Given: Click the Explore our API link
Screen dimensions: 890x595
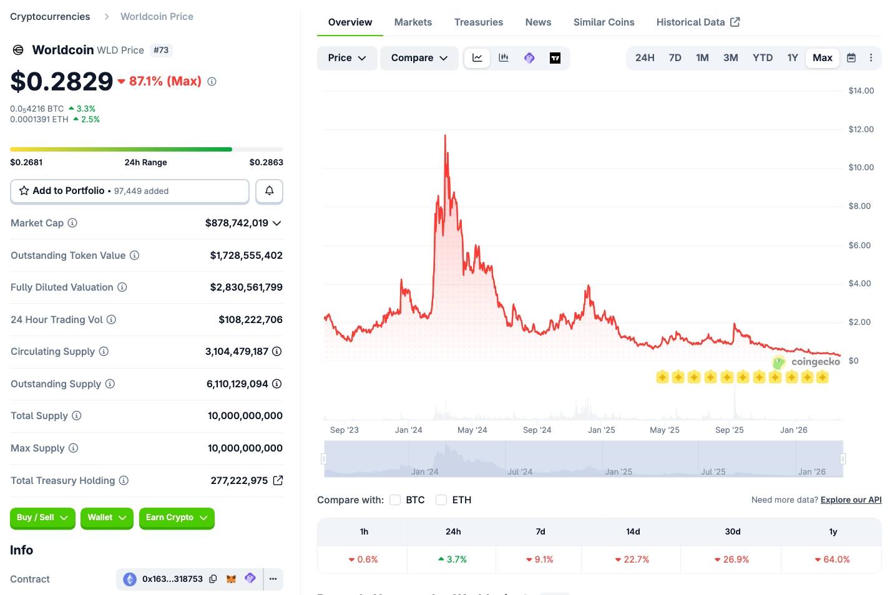Looking at the screenshot, I should point(851,500).
